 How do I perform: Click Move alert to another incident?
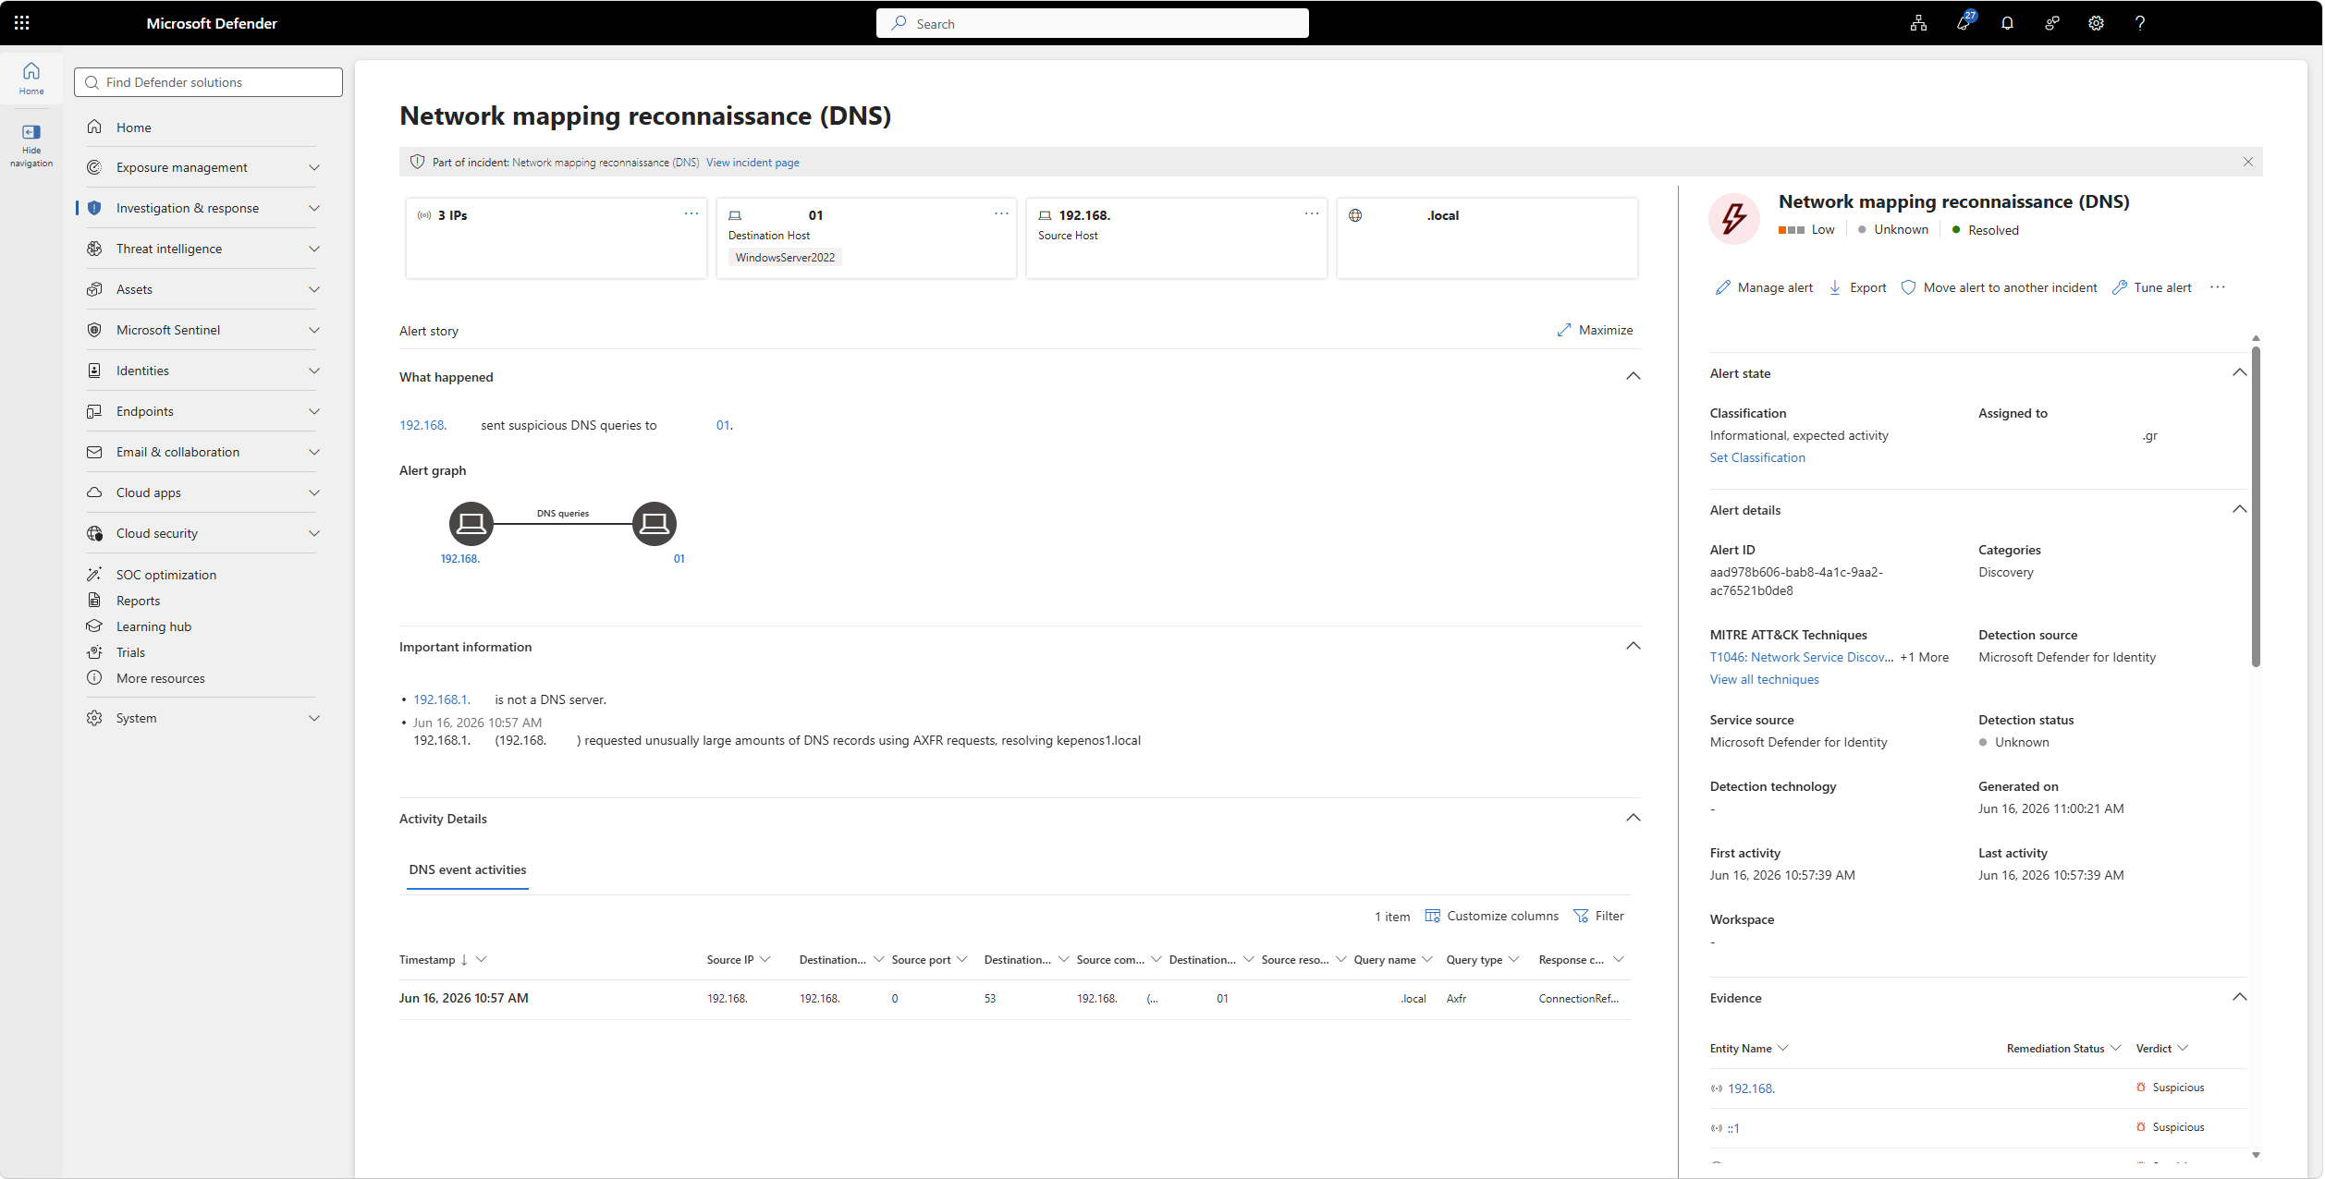tap(1999, 287)
